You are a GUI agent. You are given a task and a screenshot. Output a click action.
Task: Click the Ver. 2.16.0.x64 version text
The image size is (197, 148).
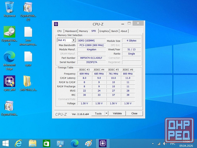coord(80,114)
